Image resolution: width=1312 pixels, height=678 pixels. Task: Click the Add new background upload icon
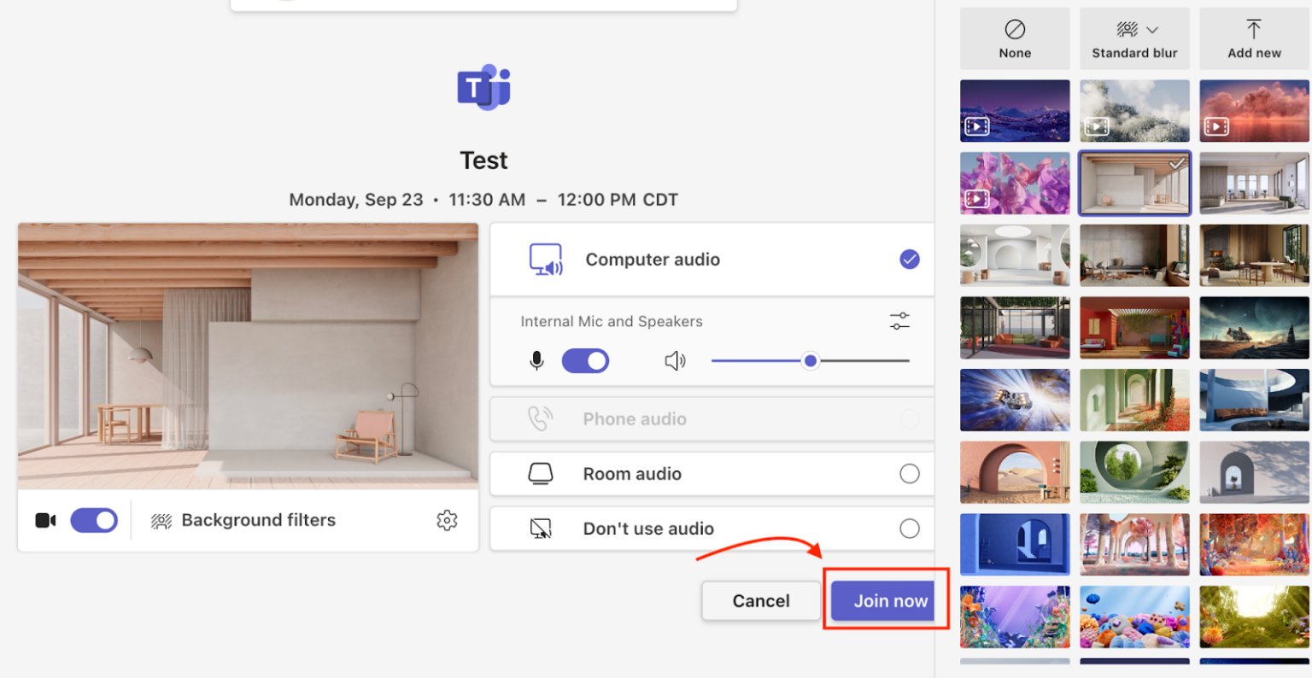tap(1253, 32)
